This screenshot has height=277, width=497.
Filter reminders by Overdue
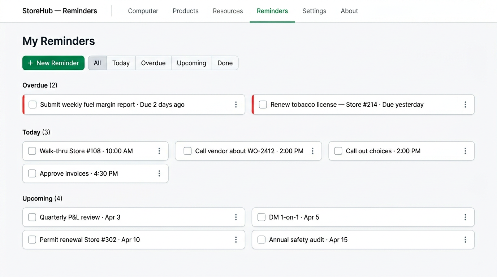(153, 63)
